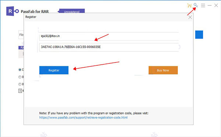Select the first attack mode radio button

20,69
